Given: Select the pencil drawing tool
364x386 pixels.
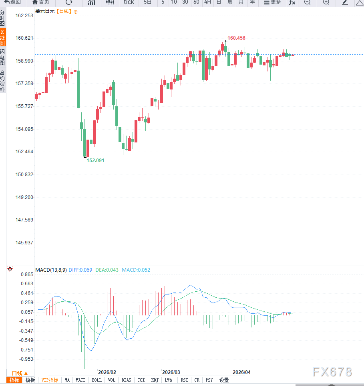Looking at the screenshot, I should (x=345, y=2).
